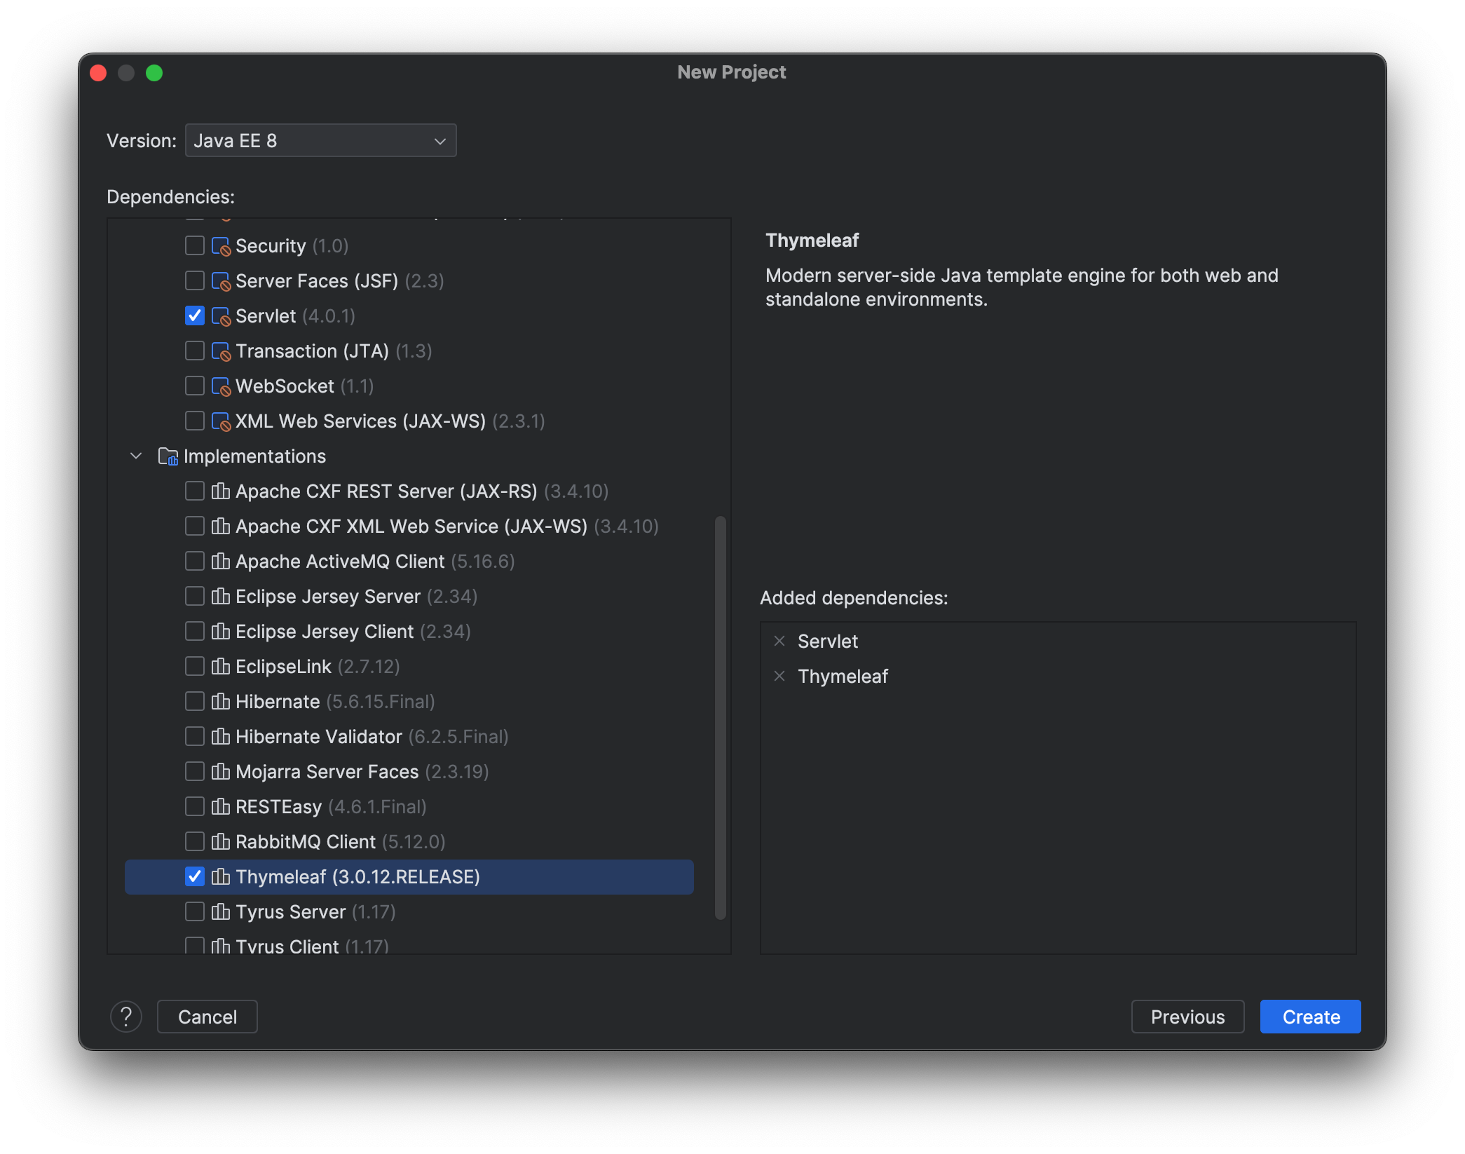
Task: Remove Thymeleaf from added dependencies
Action: (x=779, y=676)
